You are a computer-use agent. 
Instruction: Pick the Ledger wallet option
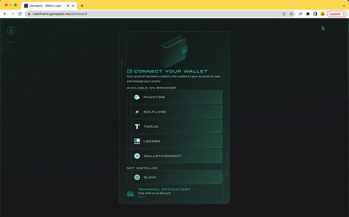click(174, 141)
